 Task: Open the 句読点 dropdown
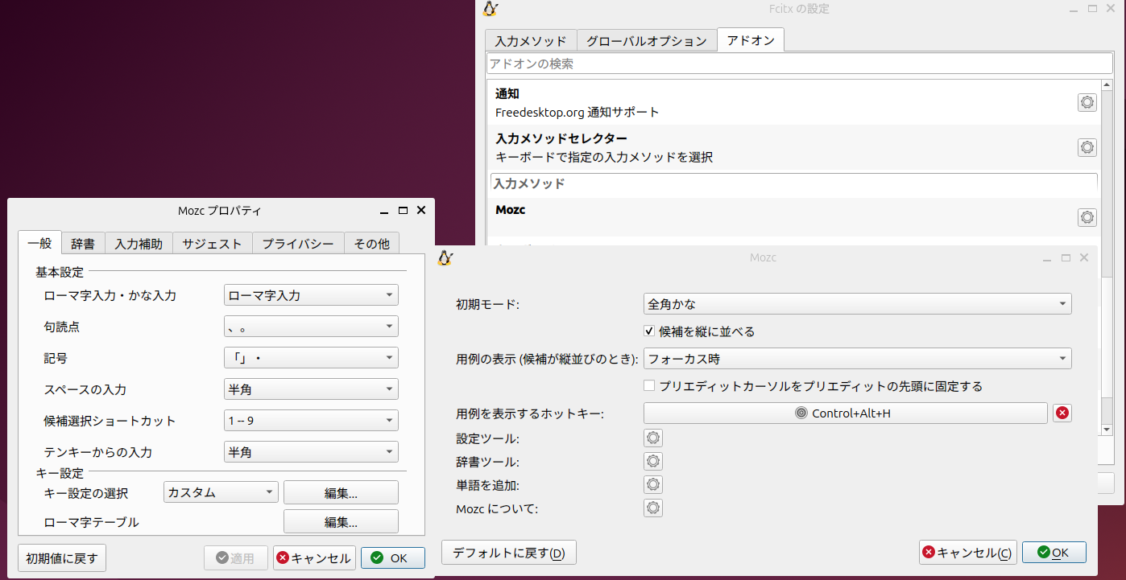(x=311, y=327)
